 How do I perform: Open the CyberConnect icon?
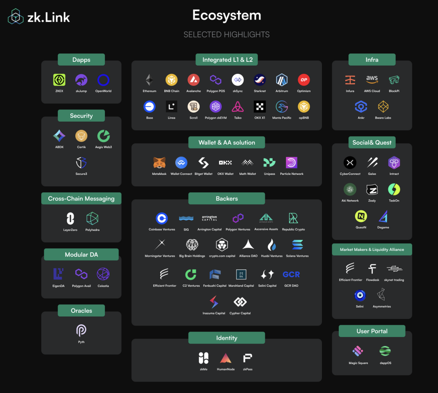coord(350,163)
